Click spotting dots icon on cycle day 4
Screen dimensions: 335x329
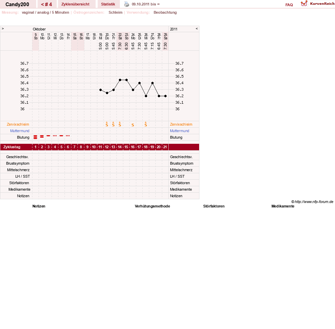click(x=55, y=136)
